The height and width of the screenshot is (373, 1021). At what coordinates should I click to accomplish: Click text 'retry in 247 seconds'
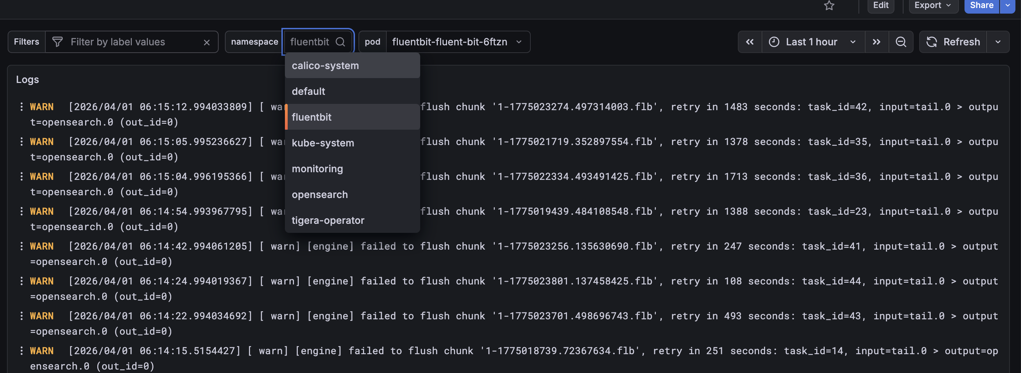coord(733,246)
